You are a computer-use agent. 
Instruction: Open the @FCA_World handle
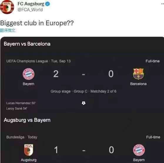(x=30, y=10)
